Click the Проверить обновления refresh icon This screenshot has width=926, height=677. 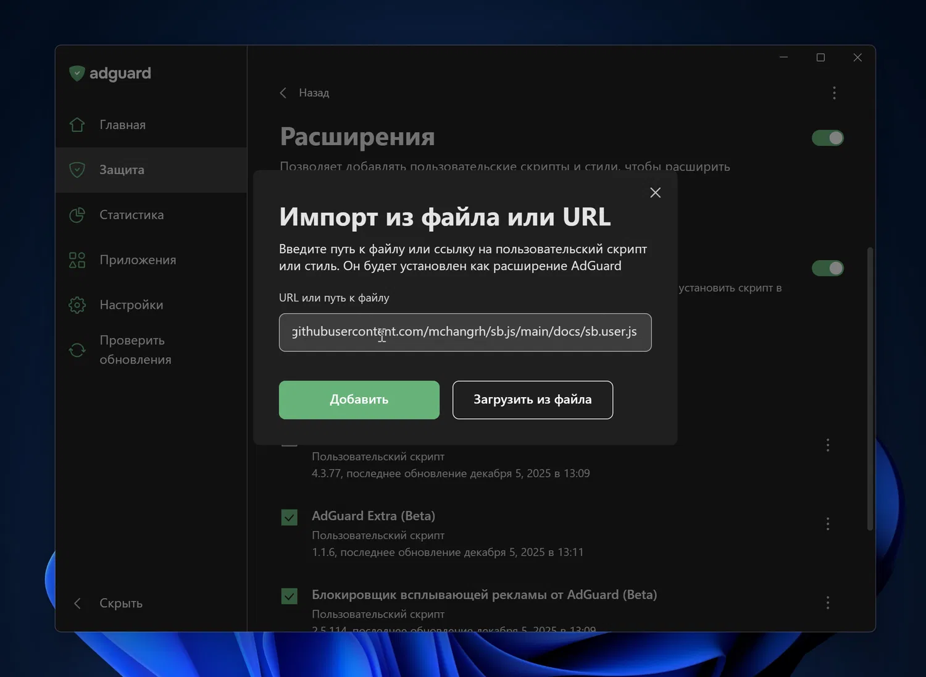pyautogui.click(x=77, y=350)
